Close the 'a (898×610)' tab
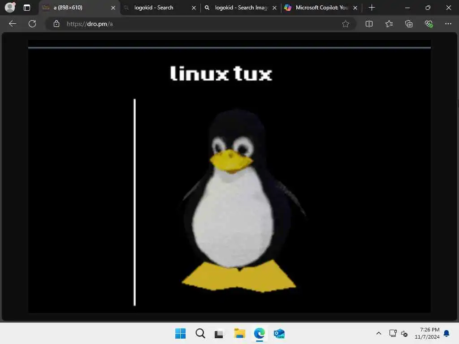 click(x=113, y=8)
